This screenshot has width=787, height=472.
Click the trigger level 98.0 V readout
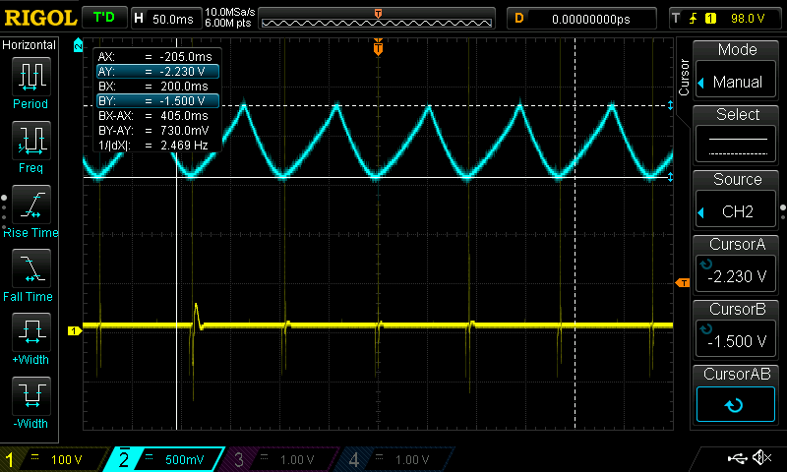pyautogui.click(x=748, y=19)
